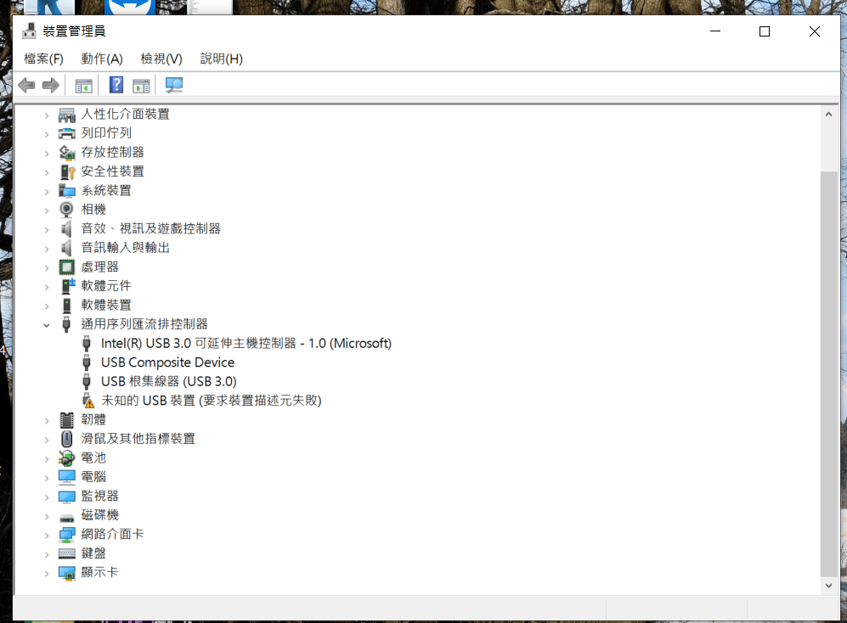The width and height of the screenshot is (847, 623).
Task: Click the scrollbar up arrow
Action: pyautogui.click(x=828, y=114)
